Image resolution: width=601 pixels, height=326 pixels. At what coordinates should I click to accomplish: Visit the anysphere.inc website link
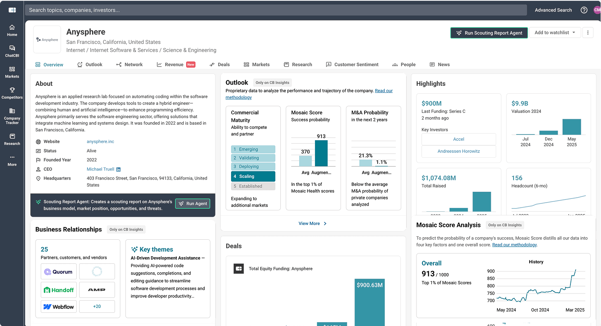(100, 141)
